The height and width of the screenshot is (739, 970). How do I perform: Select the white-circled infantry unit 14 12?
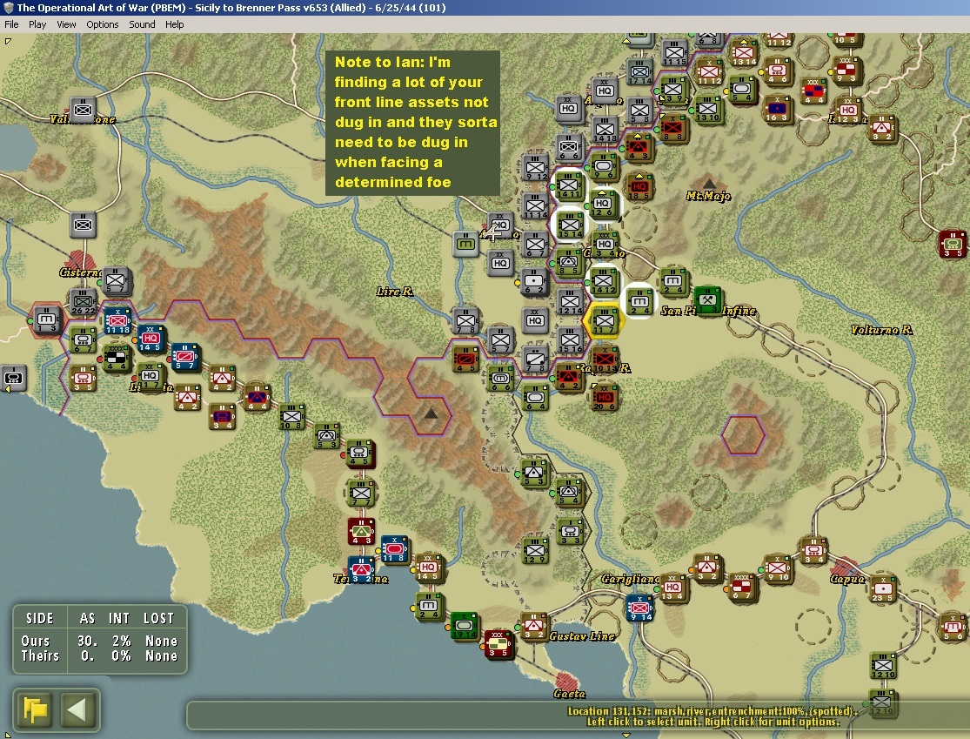pos(603,282)
